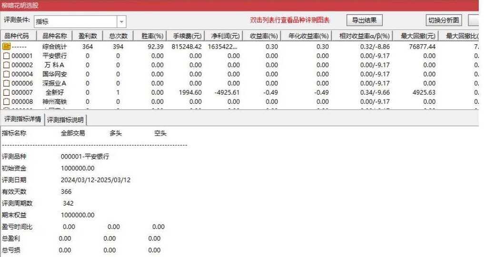Sort by the 净利润(元) column header
Viewport: 484px width, 257px height.
point(224,36)
